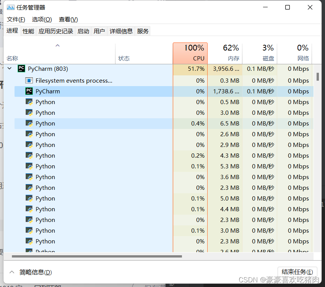Switch to the 用户 tab
This screenshot has height=287, width=325.
pos(99,31)
